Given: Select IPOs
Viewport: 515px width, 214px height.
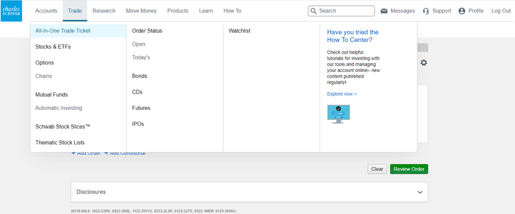Looking at the screenshot, I should (138, 124).
